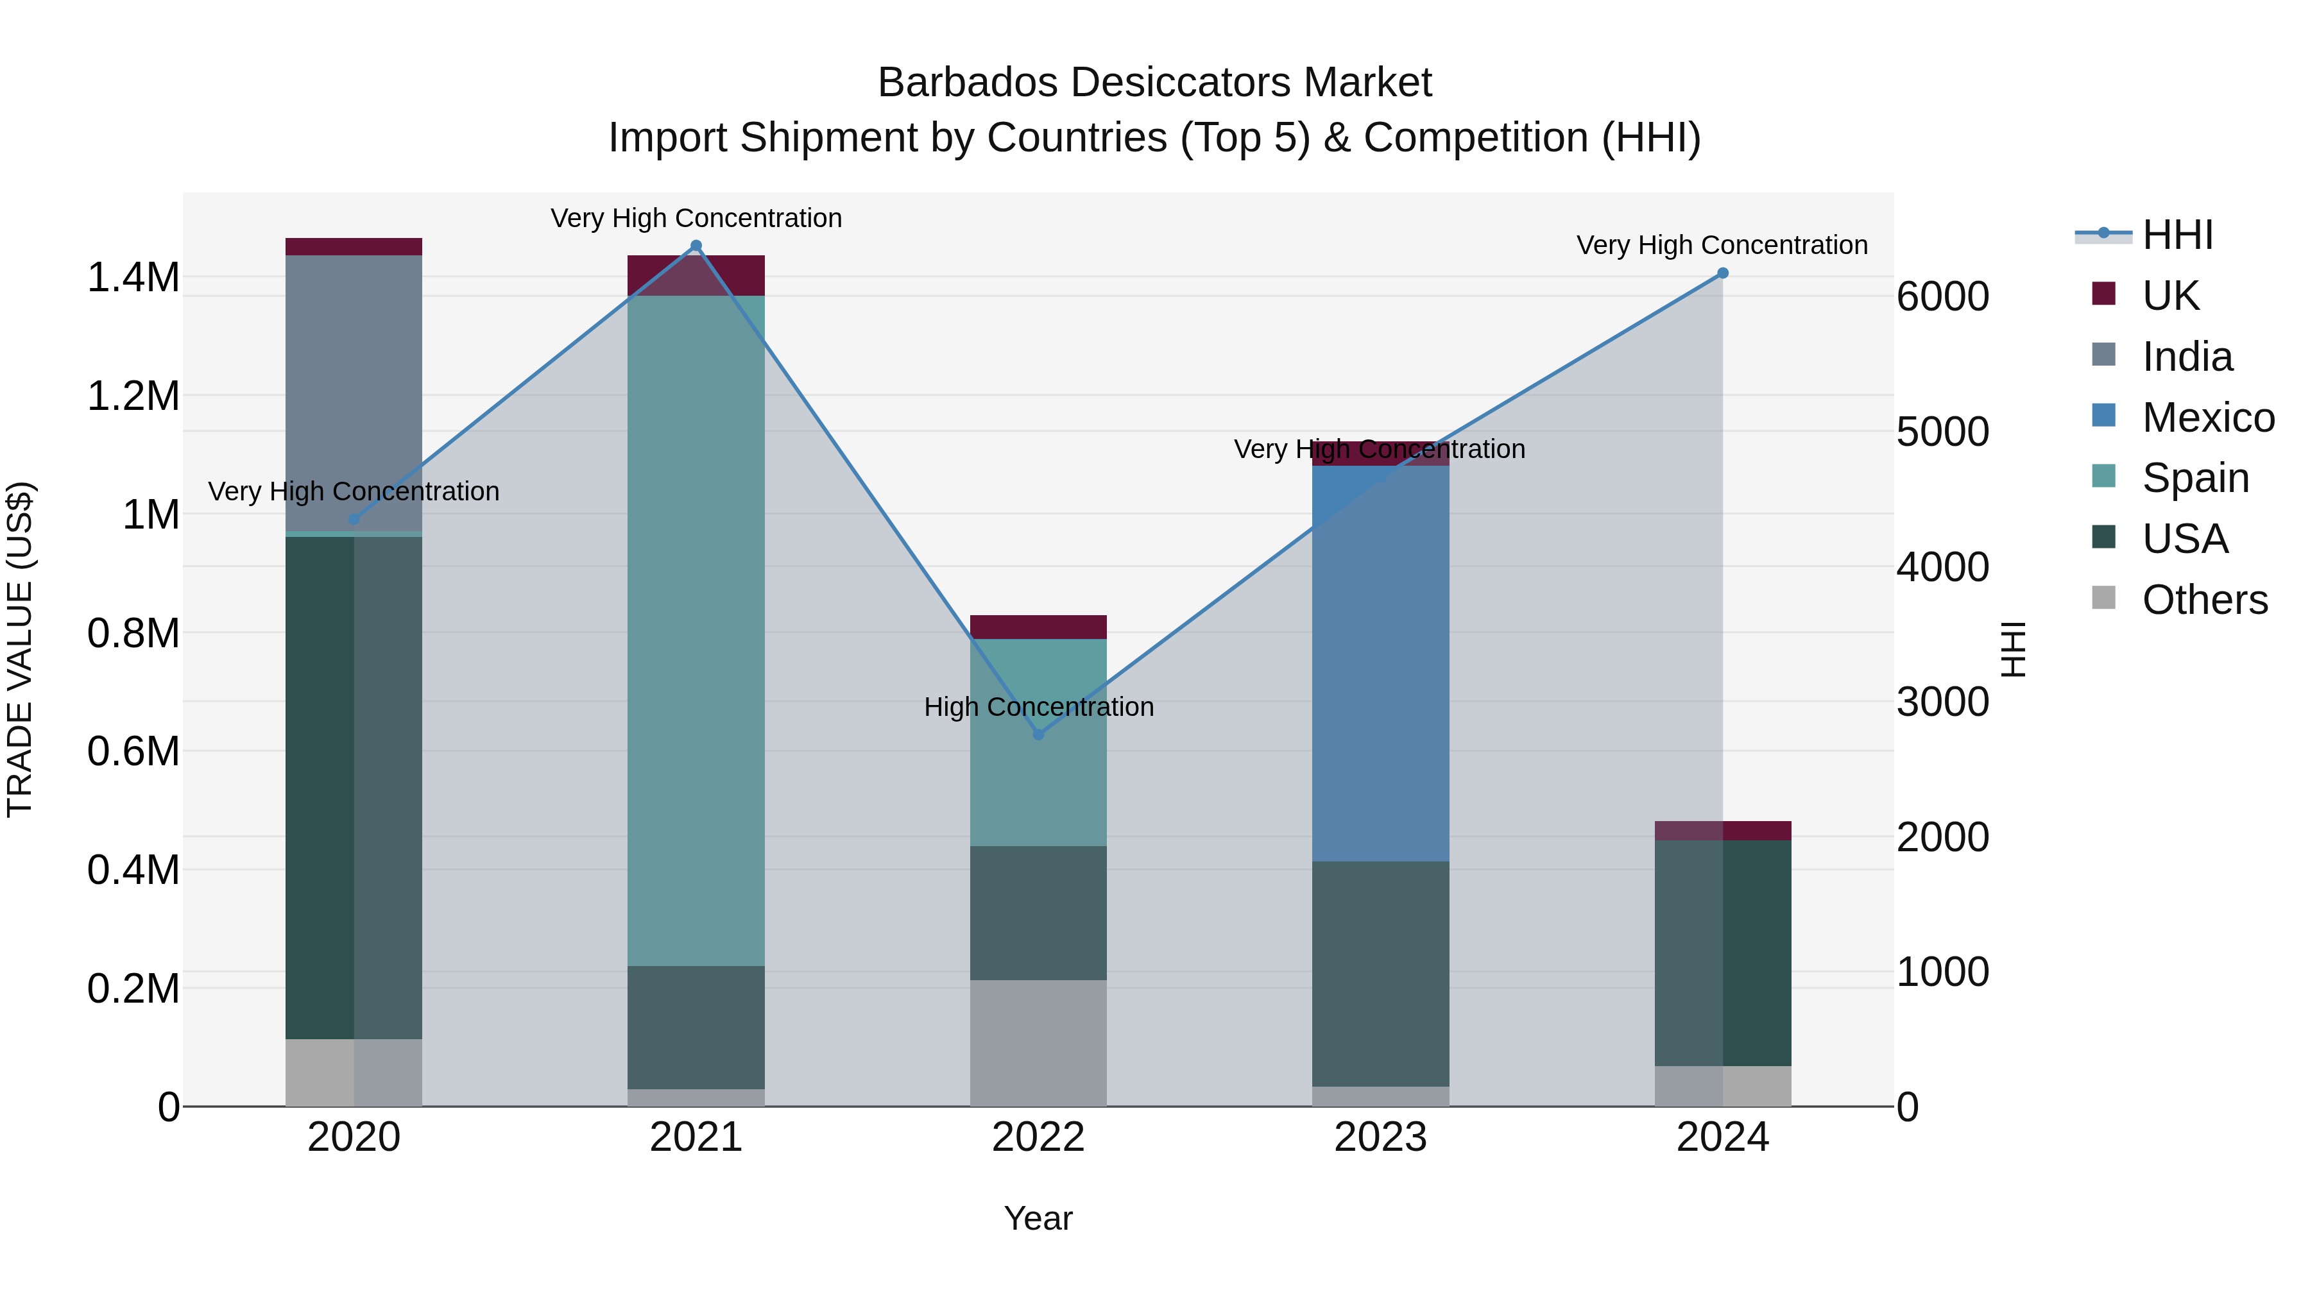Click the 0.8M tick on left axis
The width and height of the screenshot is (2310, 1299).
tap(133, 633)
